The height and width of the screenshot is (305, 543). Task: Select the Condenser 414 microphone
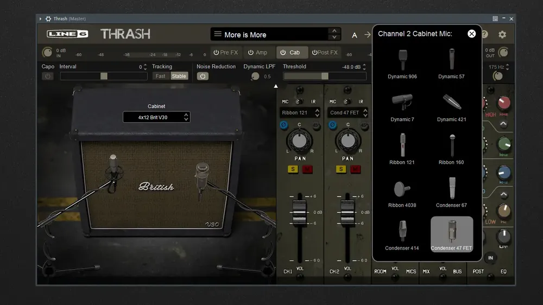402,236
